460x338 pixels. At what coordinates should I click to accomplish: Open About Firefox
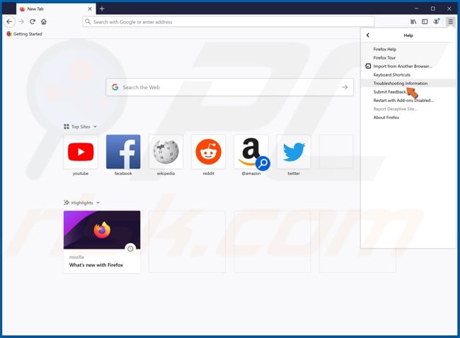pyautogui.click(x=408, y=118)
